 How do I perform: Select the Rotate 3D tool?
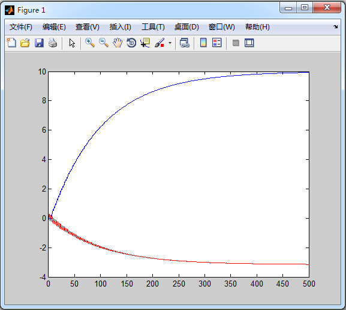[131, 43]
